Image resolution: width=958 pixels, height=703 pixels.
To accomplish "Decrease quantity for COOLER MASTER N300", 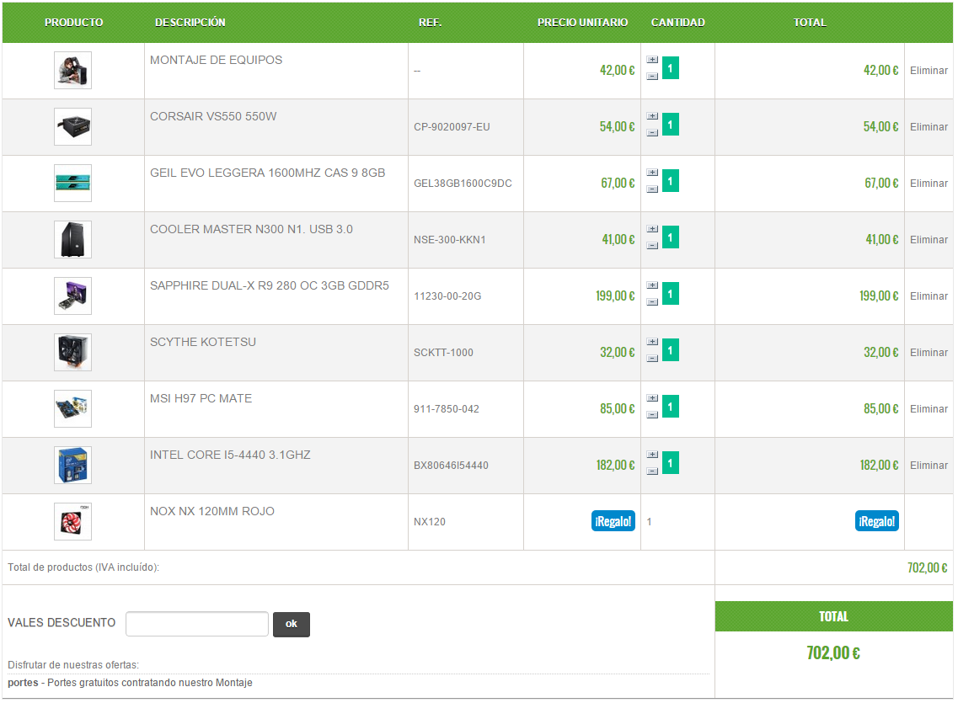I will click(x=652, y=245).
